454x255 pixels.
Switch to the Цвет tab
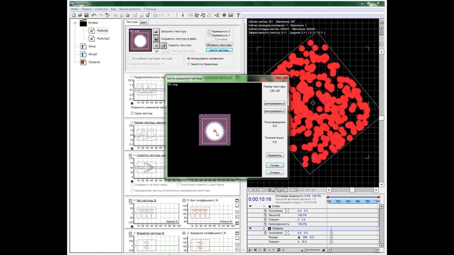coord(143,22)
